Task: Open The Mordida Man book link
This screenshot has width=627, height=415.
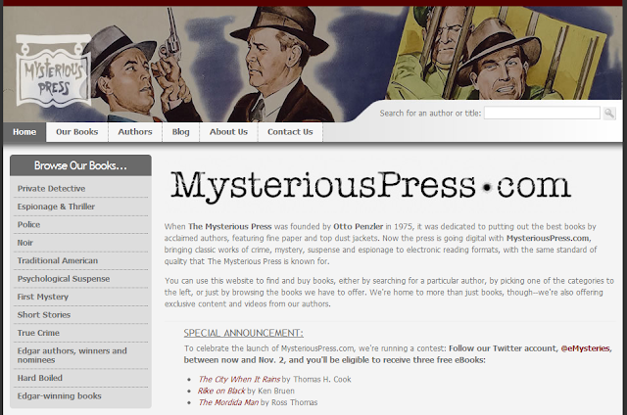Action: point(228,402)
